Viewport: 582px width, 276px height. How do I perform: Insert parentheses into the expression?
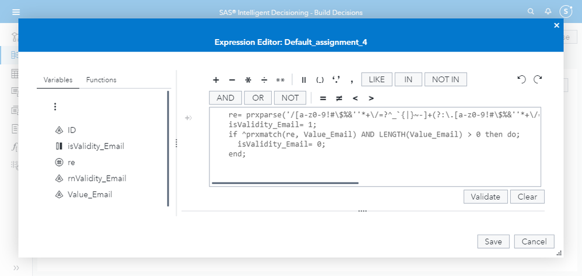click(x=320, y=80)
